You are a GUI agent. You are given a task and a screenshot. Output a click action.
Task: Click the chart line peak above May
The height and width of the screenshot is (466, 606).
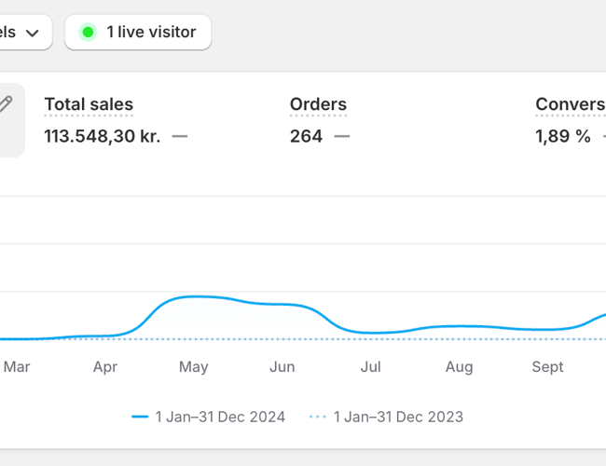[x=194, y=296]
